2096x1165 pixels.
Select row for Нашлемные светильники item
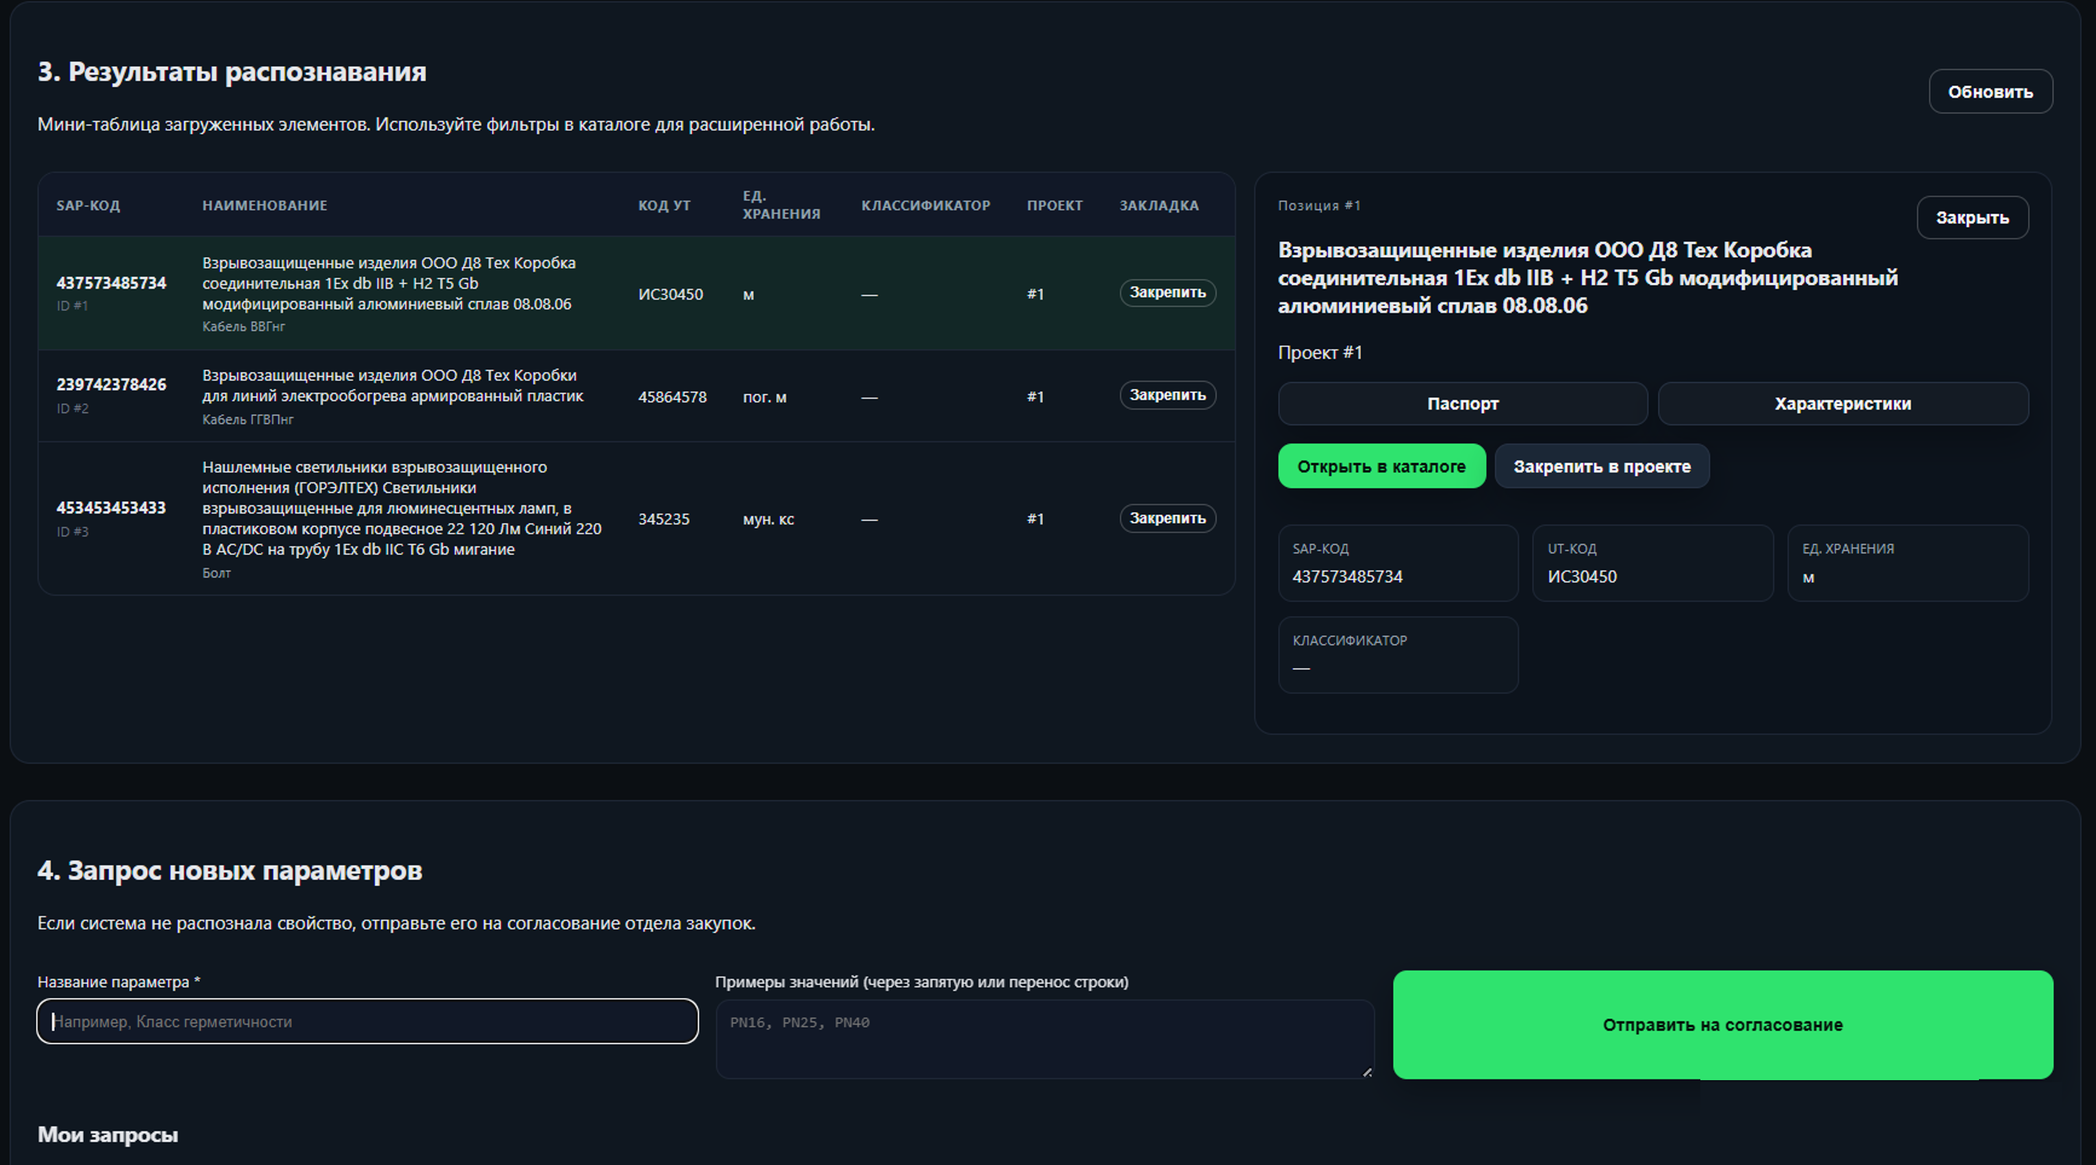click(402, 508)
